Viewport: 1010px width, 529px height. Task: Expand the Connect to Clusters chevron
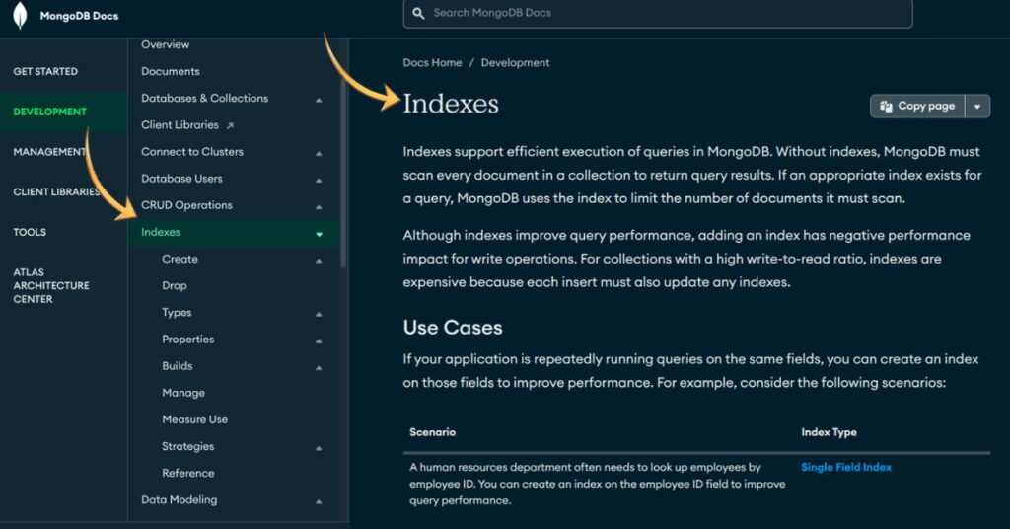(319, 154)
